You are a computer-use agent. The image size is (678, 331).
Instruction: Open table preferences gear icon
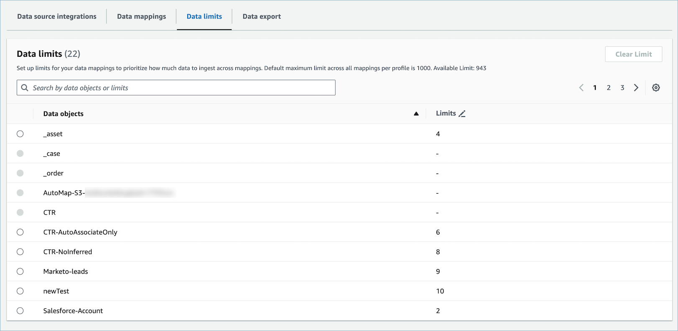click(x=656, y=88)
